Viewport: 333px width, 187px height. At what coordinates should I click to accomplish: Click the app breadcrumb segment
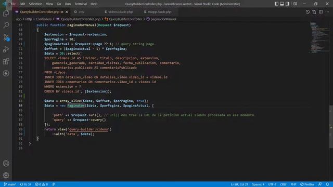click(x=19, y=19)
